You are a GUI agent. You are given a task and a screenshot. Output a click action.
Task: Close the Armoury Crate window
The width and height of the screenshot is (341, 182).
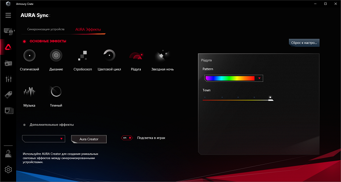(x=336, y=3)
